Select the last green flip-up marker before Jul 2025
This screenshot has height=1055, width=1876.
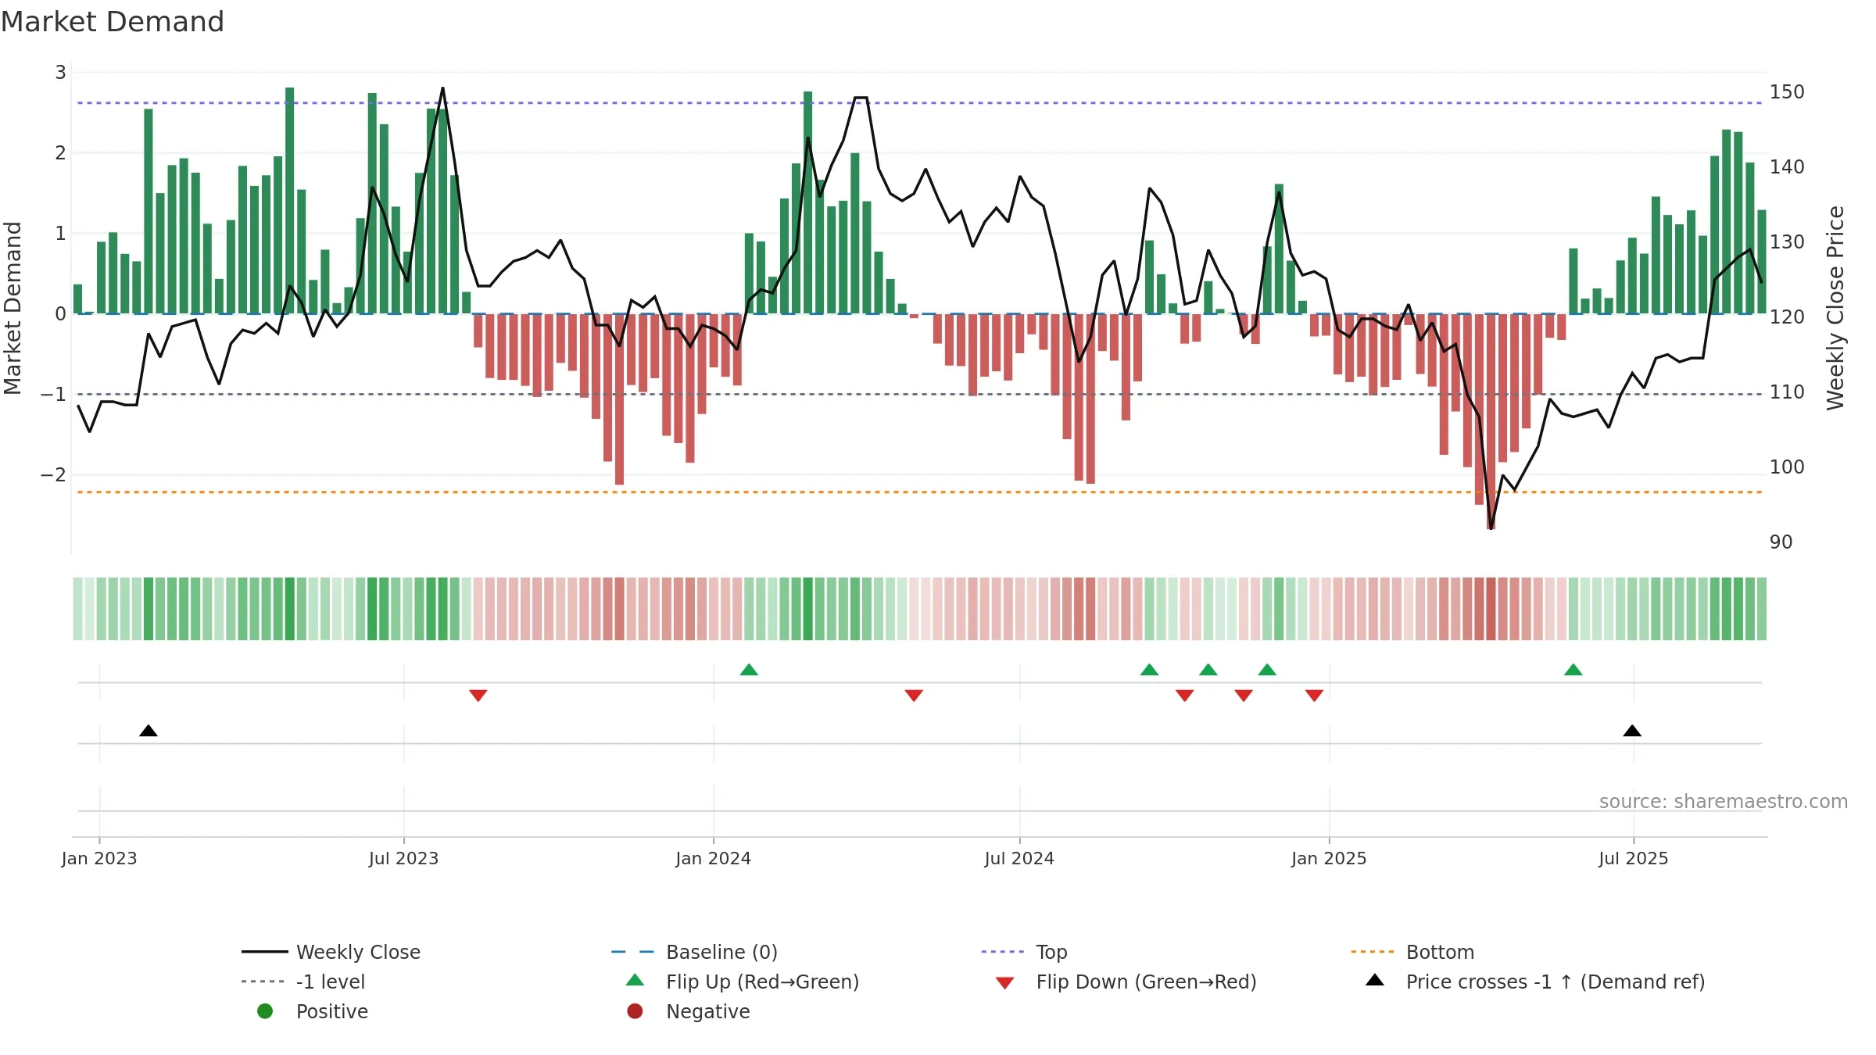point(1573,670)
